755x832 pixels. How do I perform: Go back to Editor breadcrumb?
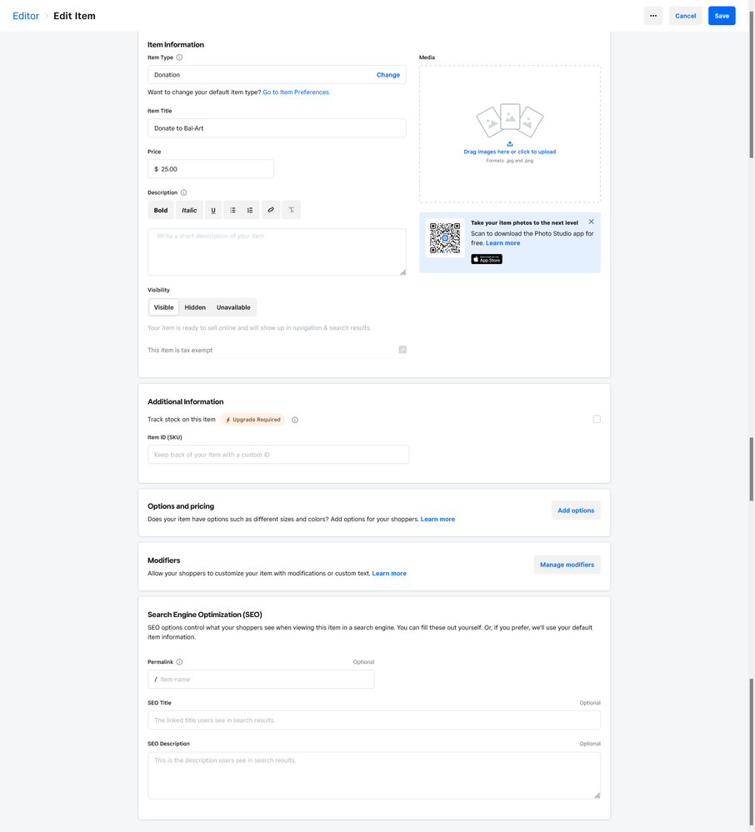[26, 16]
